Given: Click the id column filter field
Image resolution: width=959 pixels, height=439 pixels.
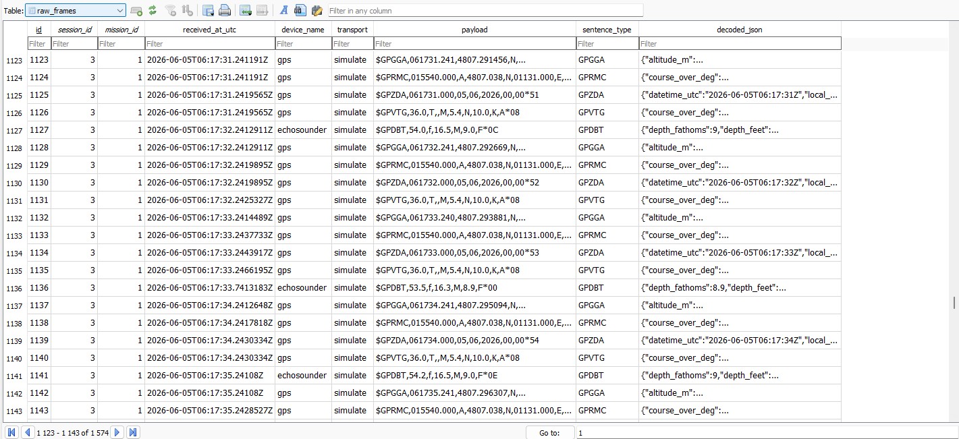Looking at the screenshot, I should point(38,43).
